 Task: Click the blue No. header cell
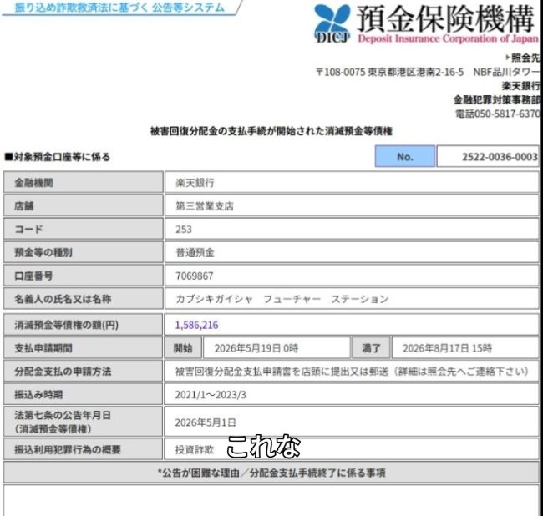405,156
